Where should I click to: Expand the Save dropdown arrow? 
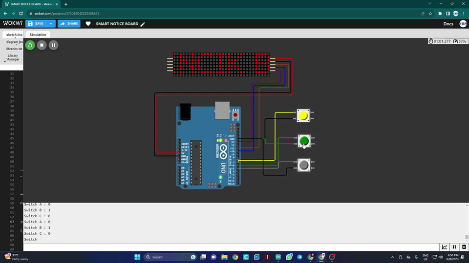click(51, 23)
